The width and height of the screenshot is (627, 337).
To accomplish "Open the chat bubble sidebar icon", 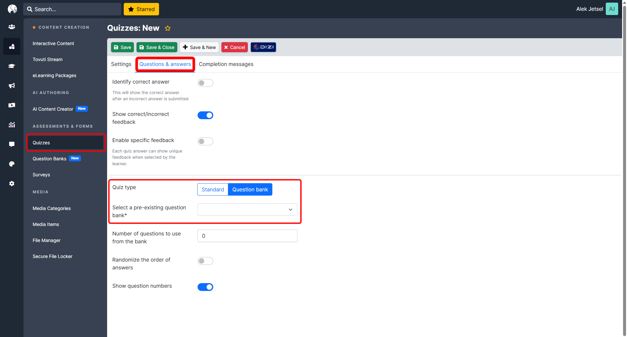I will pos(12,144).
